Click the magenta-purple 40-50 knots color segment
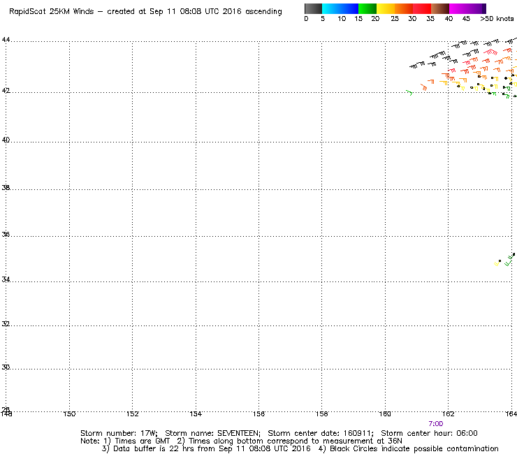This screenshot has height=454, width=517. coord(467,8)
